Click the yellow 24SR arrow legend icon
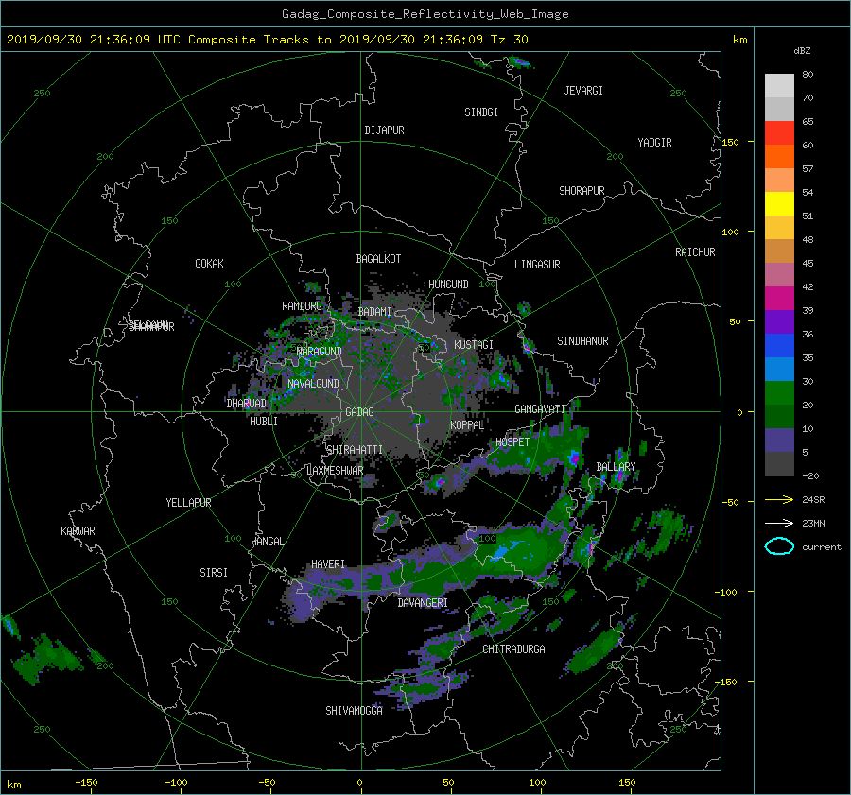The image size is (851, 795). (x=779, y=499)
